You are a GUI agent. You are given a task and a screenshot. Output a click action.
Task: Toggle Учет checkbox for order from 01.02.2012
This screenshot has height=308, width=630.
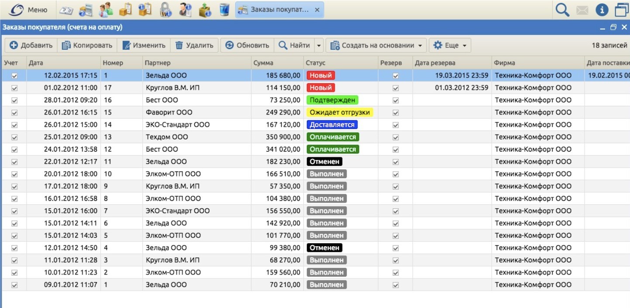click(x=14, y=88)
